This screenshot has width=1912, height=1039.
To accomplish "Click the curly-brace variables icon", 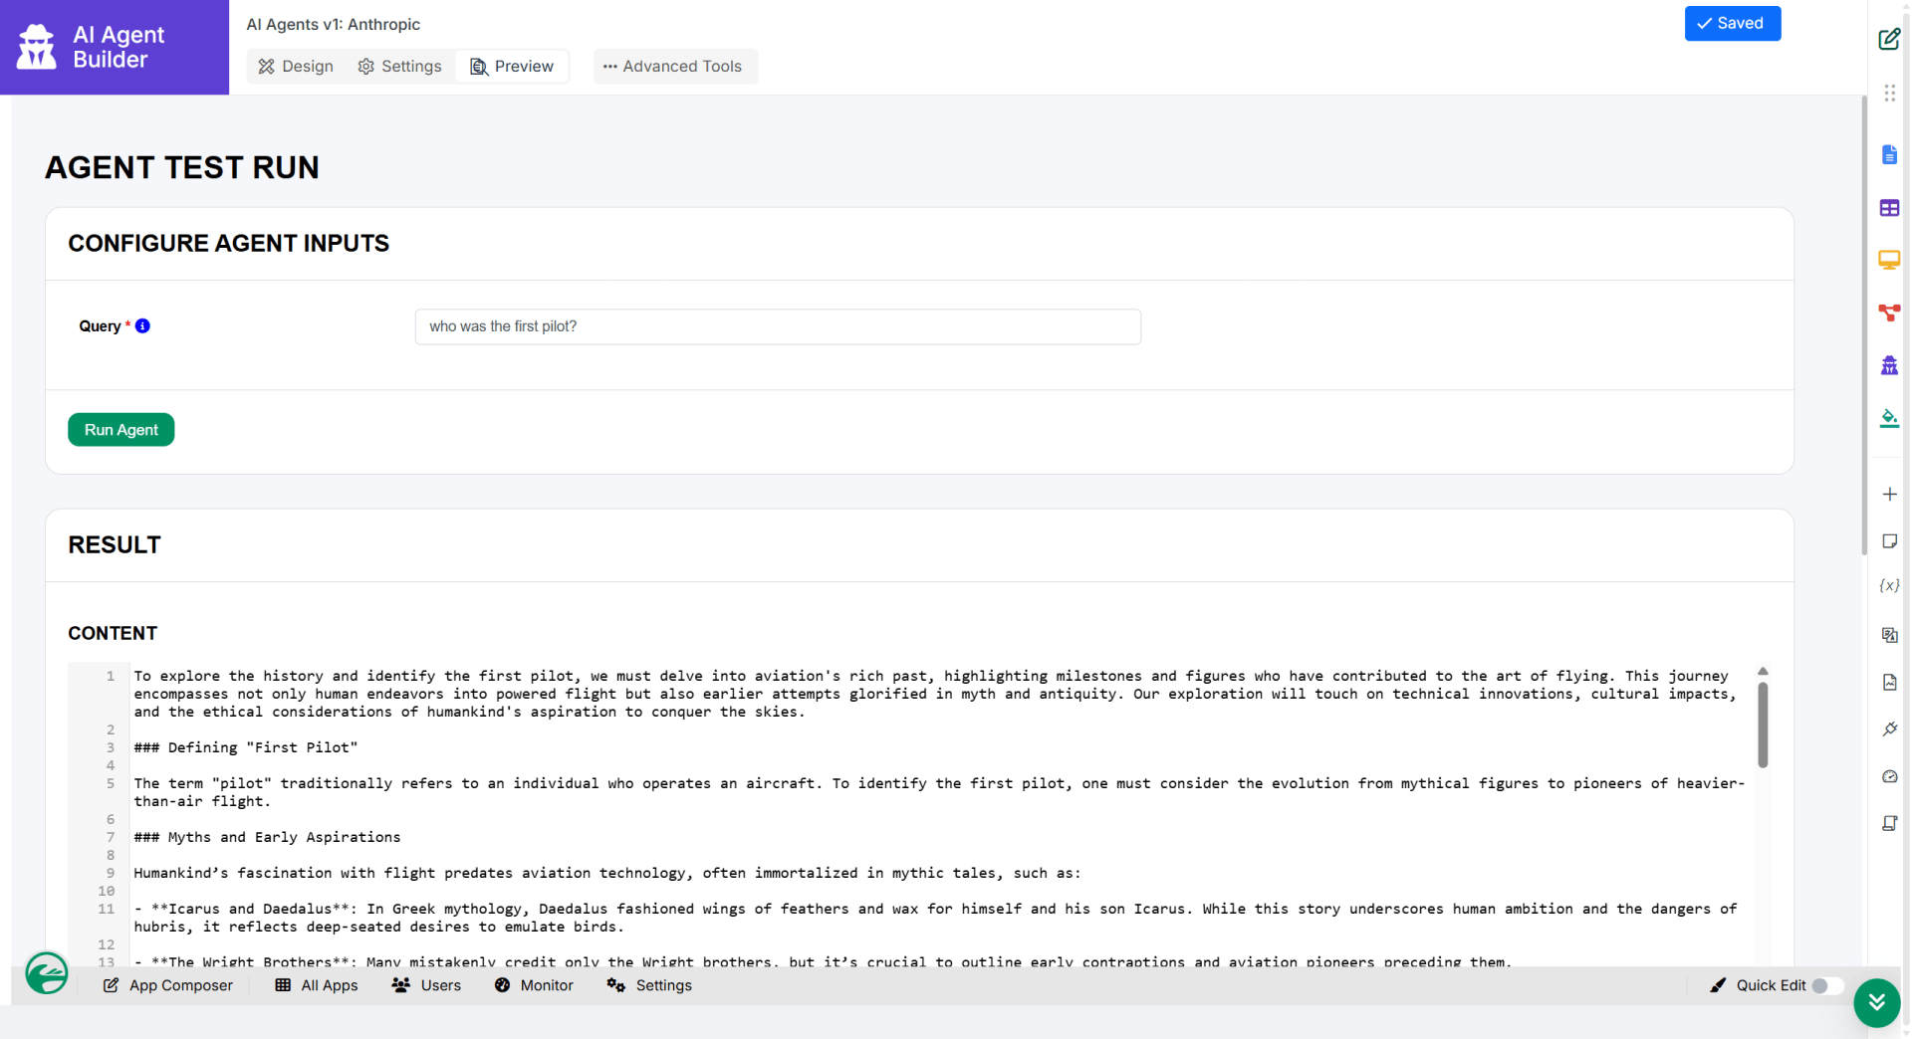I will click(1888, 586).
